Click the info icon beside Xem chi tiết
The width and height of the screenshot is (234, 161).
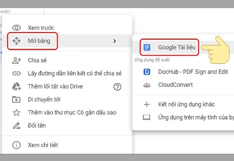click(16, 145)
